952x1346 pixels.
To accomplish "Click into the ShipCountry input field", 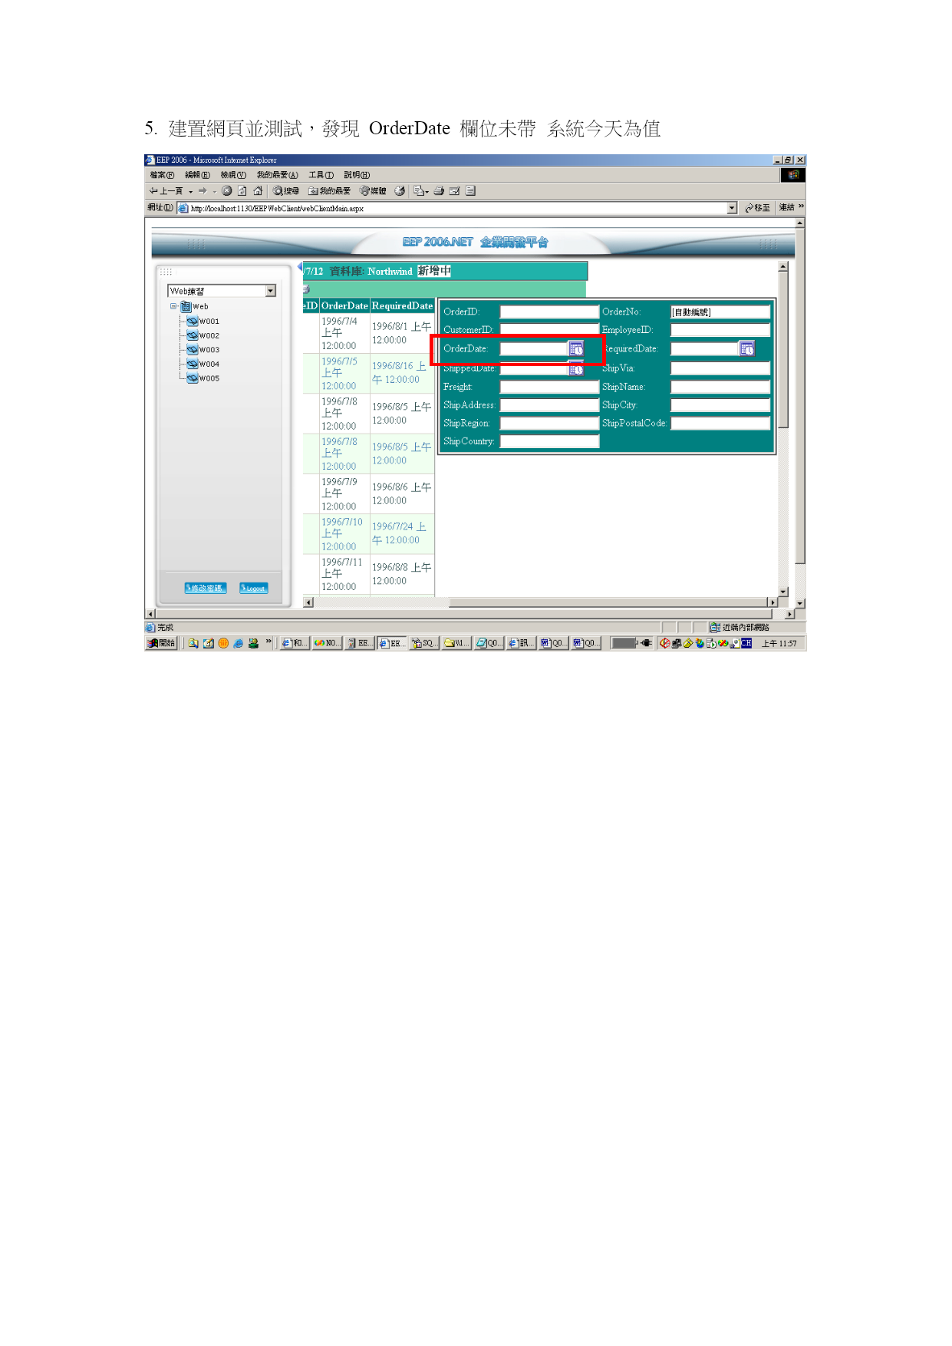I will pos(549,441).
